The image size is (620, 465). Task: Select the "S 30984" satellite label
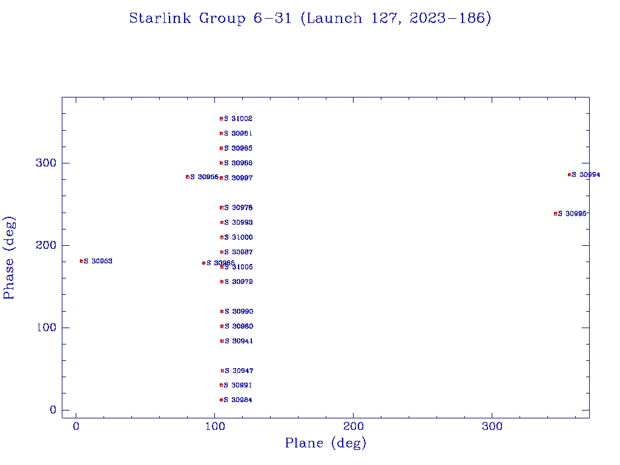pos(238,400)
